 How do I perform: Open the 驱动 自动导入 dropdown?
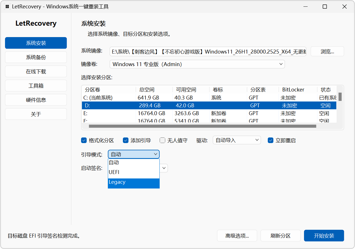click(237, 140)
